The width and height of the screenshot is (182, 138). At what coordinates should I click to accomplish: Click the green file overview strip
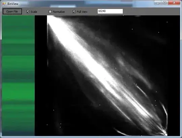(x=18, y=76)
